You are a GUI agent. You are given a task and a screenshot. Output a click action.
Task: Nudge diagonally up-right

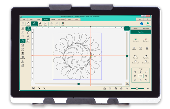tap(146, 72)
